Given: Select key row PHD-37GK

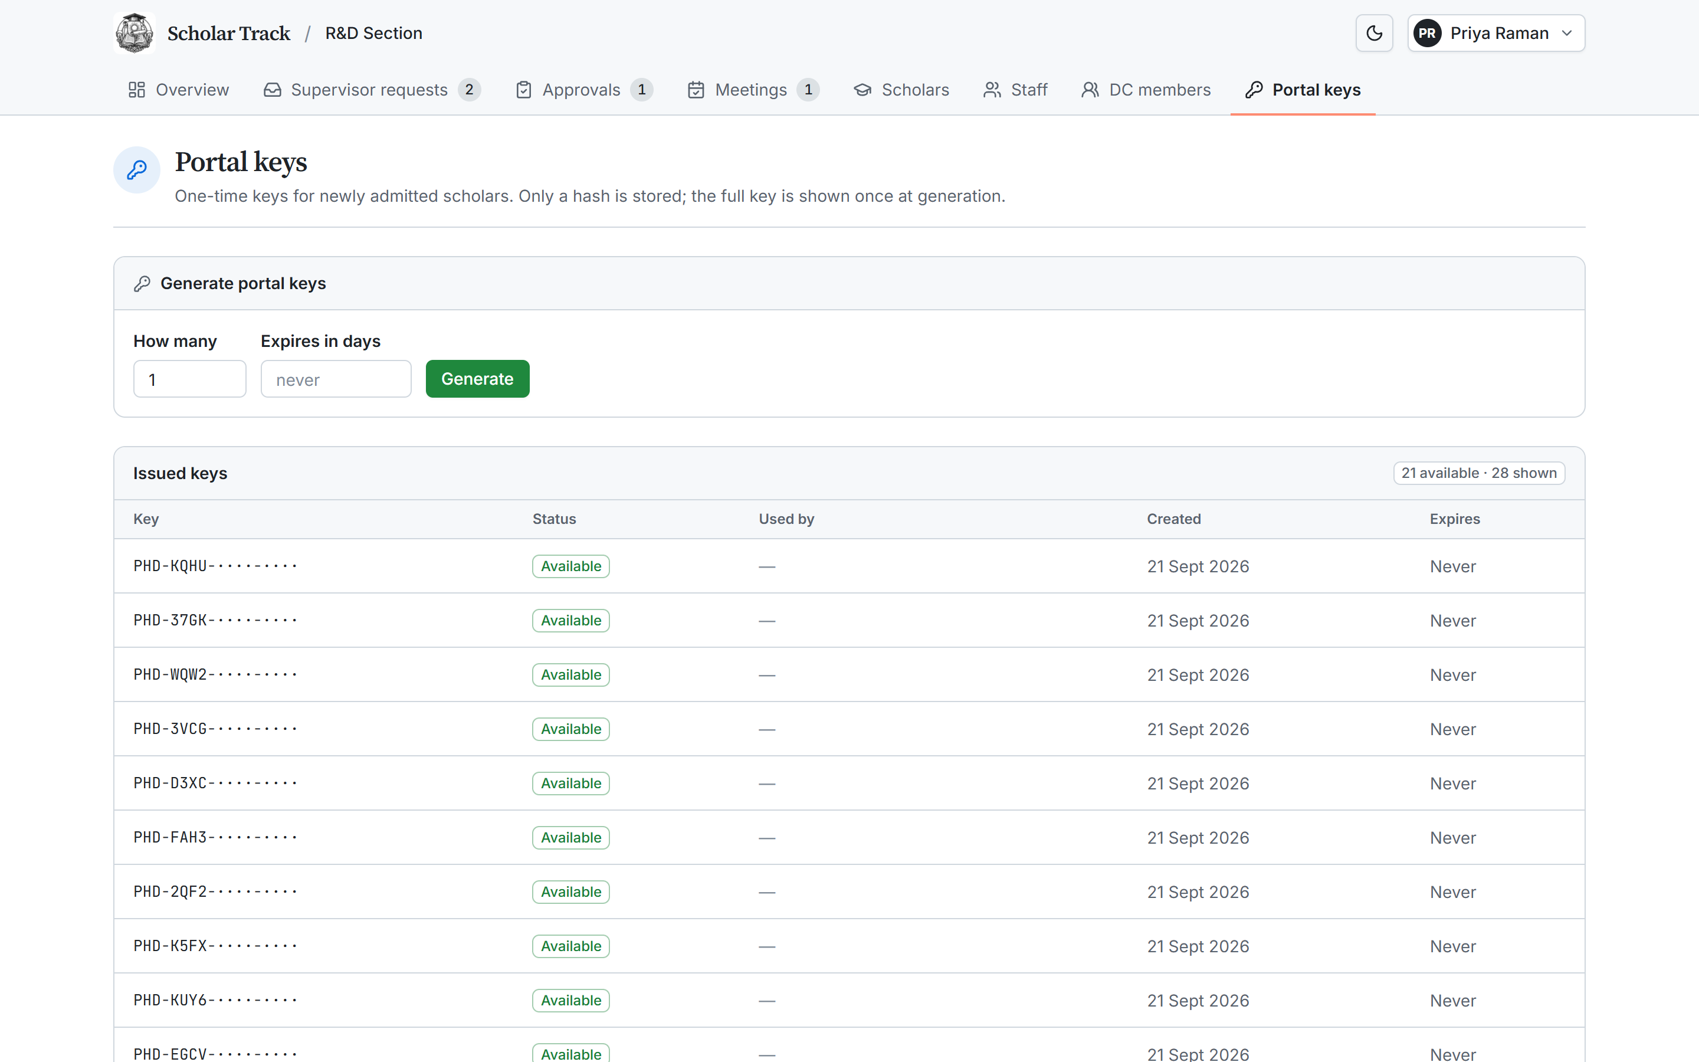Looking at the screenshot, I should (849, 620).
